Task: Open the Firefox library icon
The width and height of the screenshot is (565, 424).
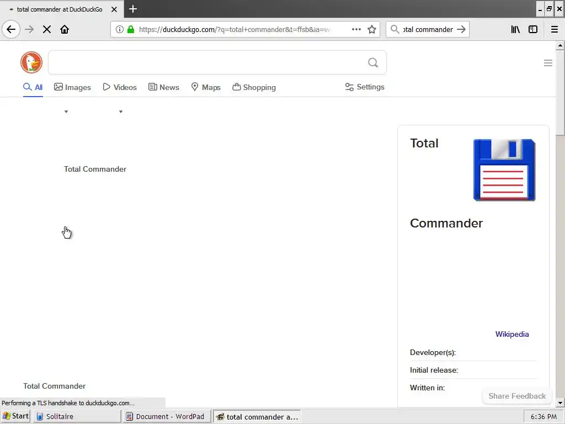Action: pyautogui.click(x=515, y=29)
